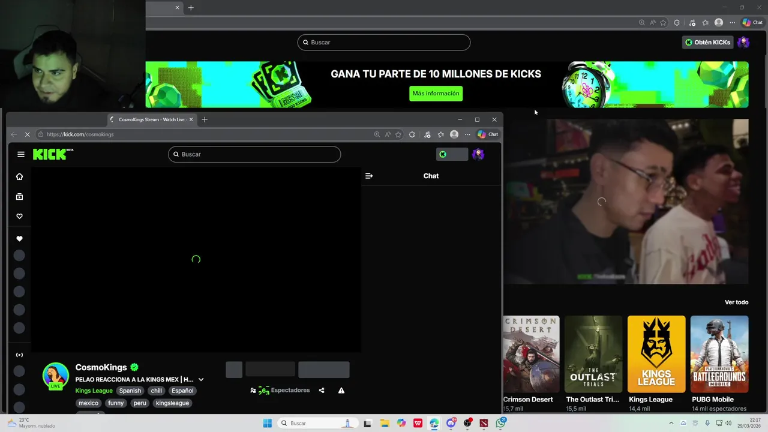
Task: Click read aloud icon in front address bar
Action: tap(388, 134)
